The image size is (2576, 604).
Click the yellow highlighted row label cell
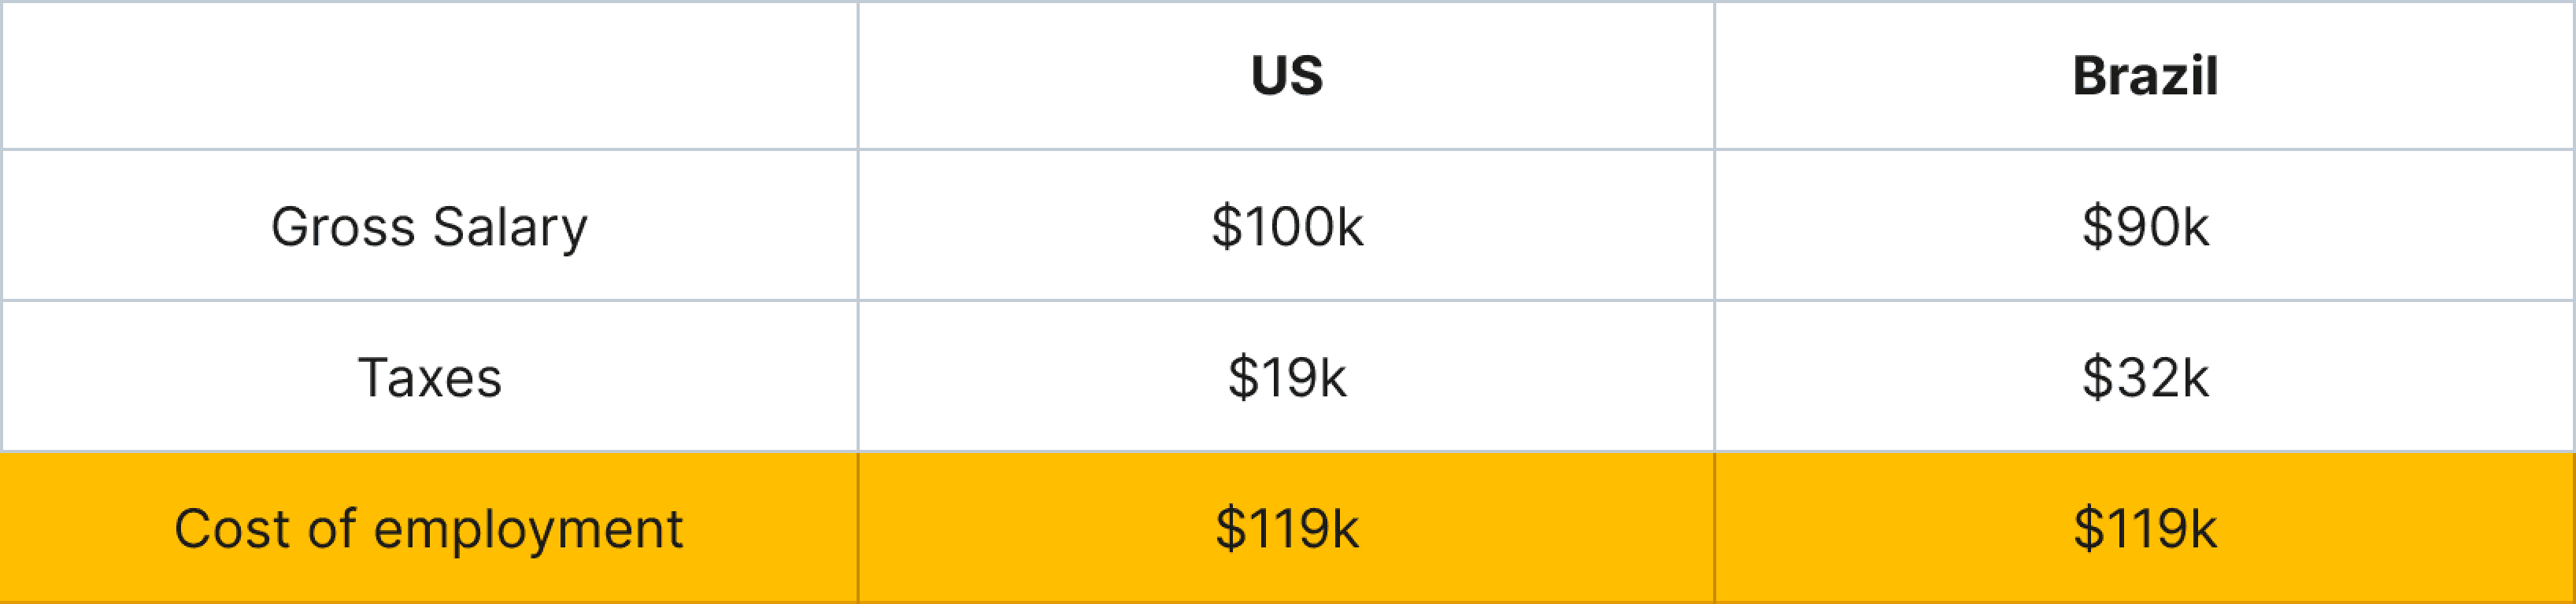tap(429, 528)
